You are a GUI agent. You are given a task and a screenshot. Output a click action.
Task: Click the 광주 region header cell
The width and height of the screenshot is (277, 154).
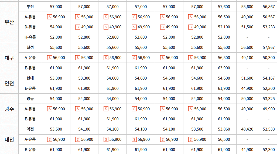point(9,109)
